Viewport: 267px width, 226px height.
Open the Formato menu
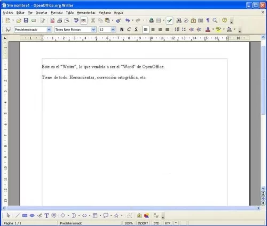(x=57, y=13)
